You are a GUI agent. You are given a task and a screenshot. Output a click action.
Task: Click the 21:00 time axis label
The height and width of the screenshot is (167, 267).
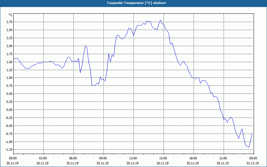[224, 158]
